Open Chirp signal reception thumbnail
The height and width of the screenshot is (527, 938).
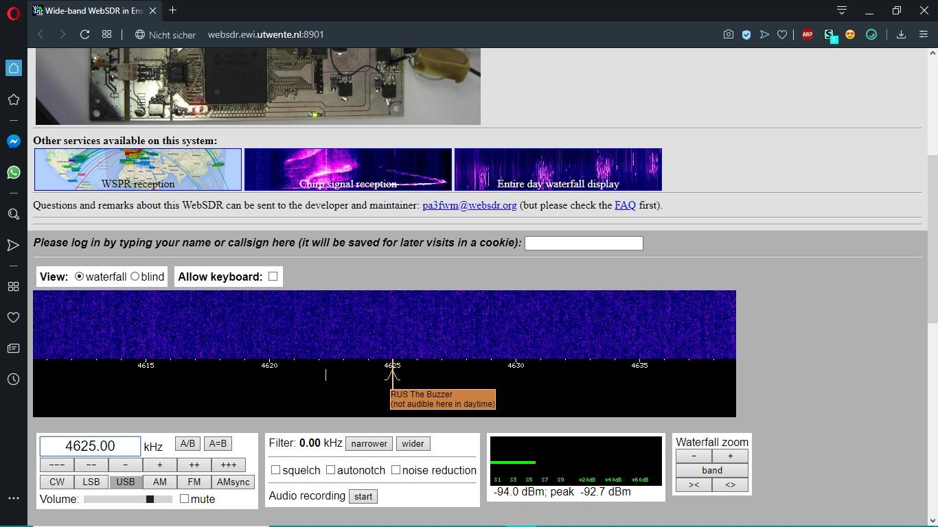click(348, 169)
